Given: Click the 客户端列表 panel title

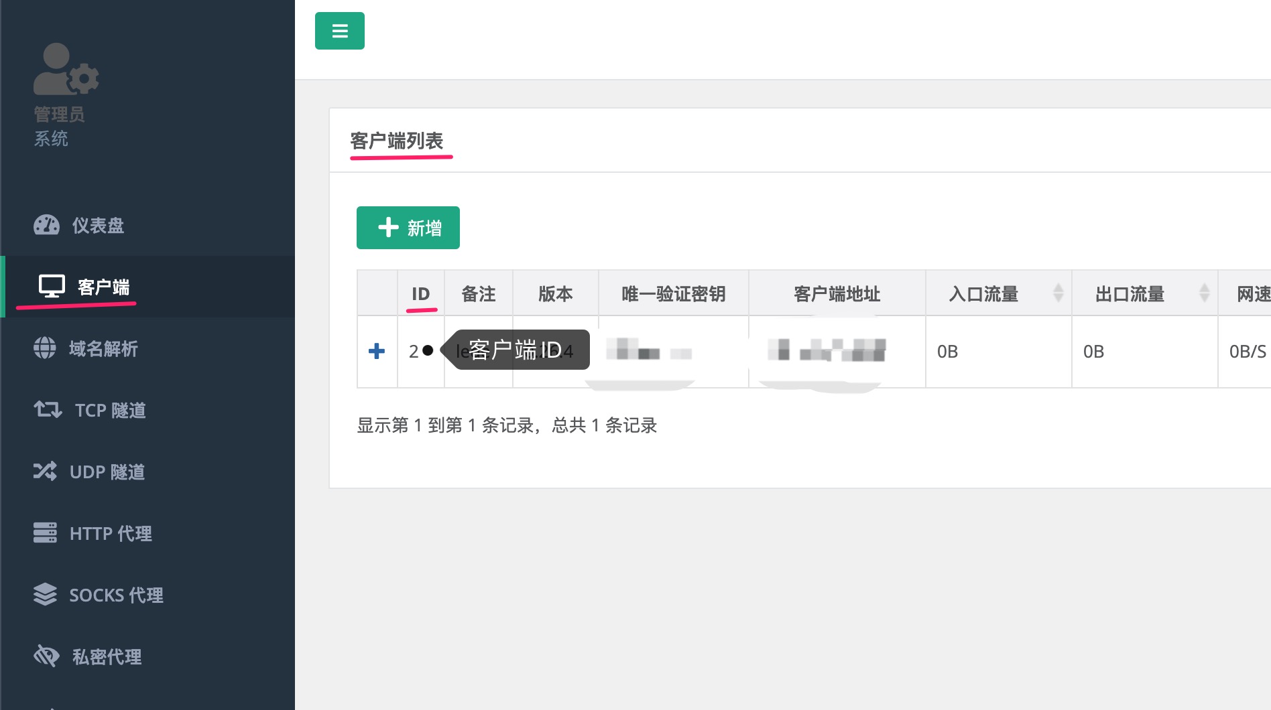Looking at the screenshot, I should coord(397,141).
